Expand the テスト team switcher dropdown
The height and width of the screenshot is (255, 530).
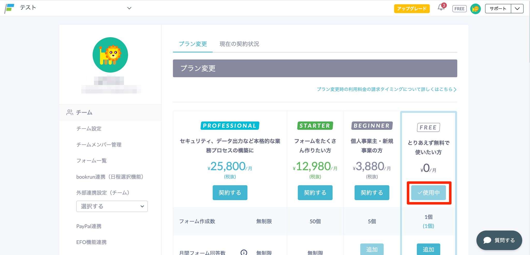[129, 8]
